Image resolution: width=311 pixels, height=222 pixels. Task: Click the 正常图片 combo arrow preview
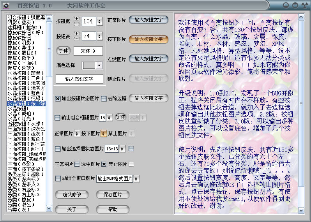[x=77, y=134]
